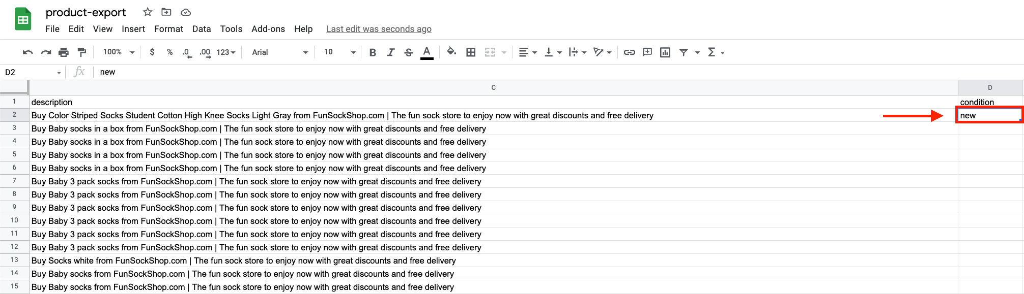Viewport: 1024px width, 294px height.
Task: Open the View menu
Action: tap(103, 29)
